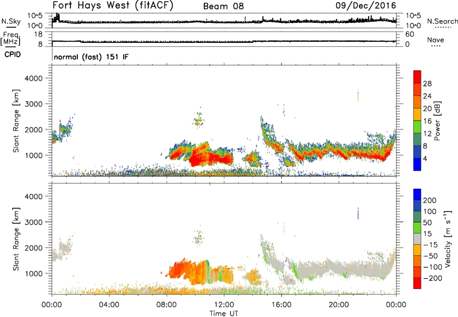Click the '100' label on velocity colorbar

tap(430, 211)
